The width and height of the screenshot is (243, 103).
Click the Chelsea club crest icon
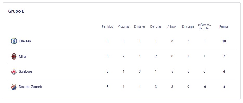(x=14, y=41)
